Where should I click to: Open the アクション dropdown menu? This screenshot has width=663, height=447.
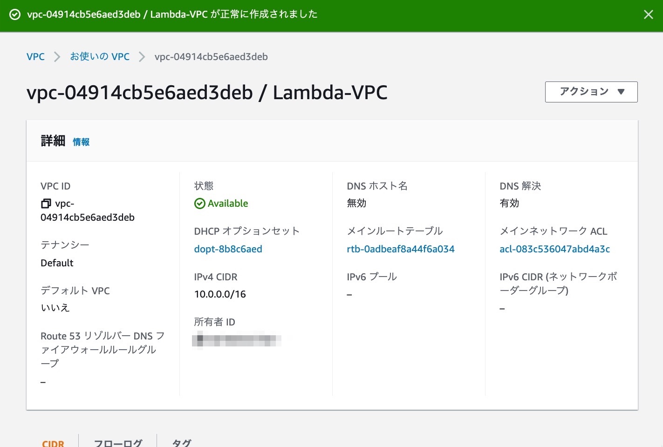591,92
